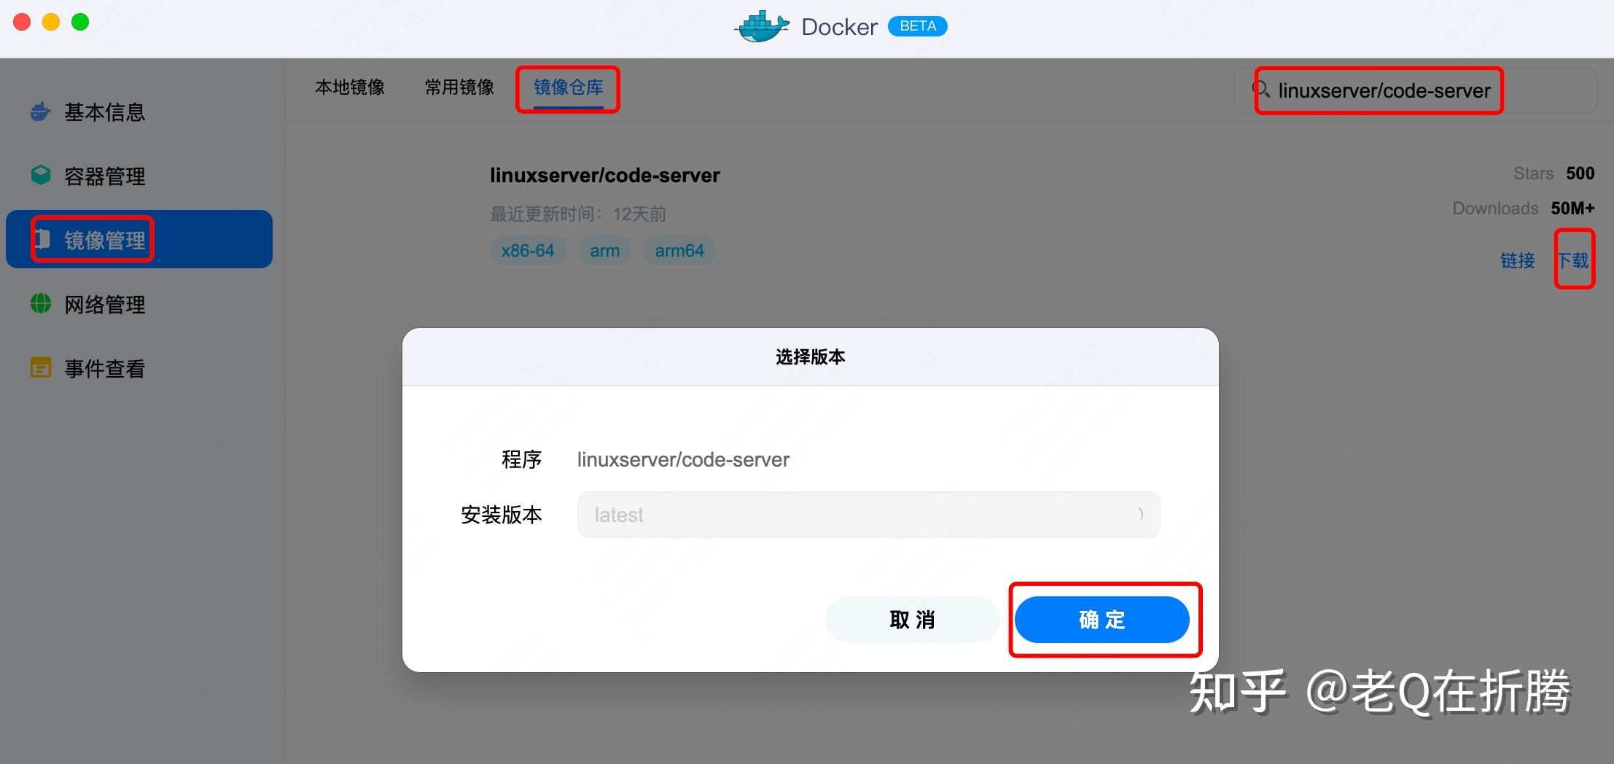Switch to the 本地镜像 tab

coord(350,87)
